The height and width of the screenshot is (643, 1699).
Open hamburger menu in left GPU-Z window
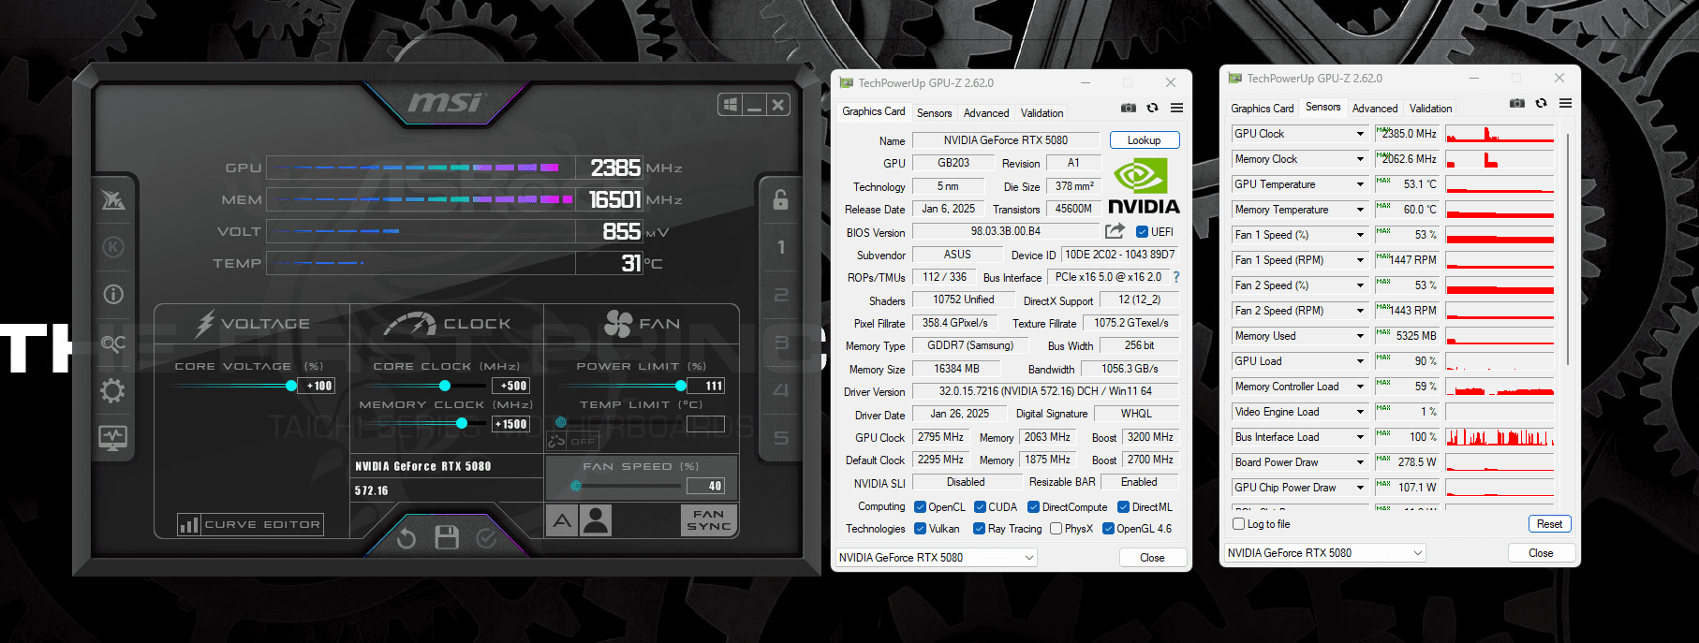point(1176,108)
